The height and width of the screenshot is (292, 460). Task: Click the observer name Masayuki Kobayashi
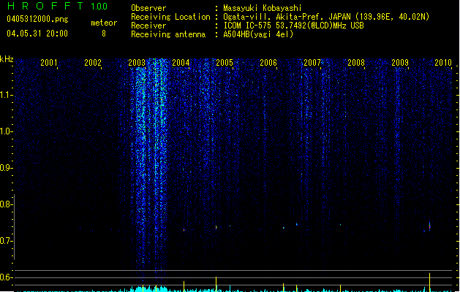coord(263,8)
